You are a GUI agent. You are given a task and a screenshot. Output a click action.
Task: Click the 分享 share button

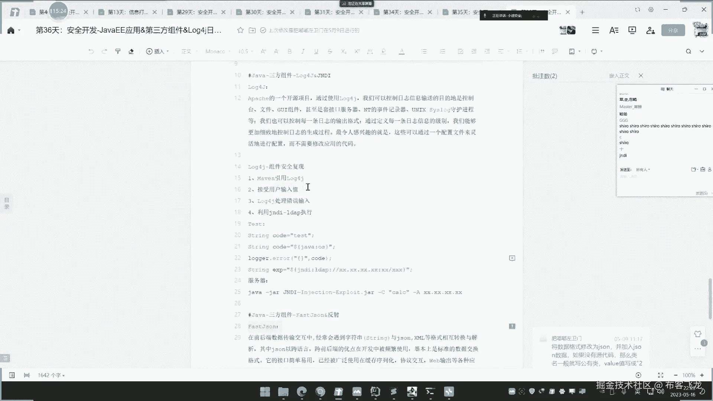tap(673, 30)
